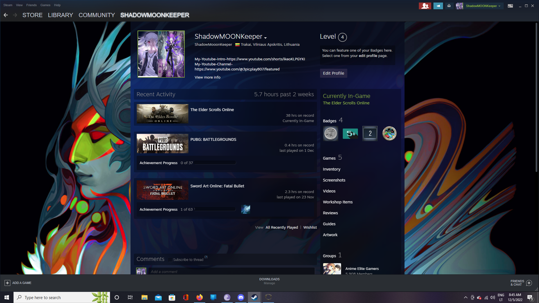Open PUBG Battlegrounds game thumbnail
This screenshot has height=303, width=539.
(163, 143)
